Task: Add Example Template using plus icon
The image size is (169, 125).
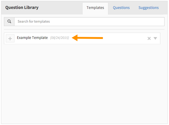Action: coord(10,38)
